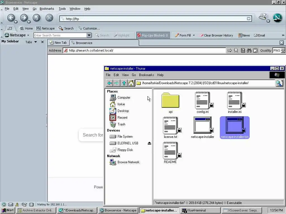Go to home folder in Thunar
286x214 pixels.
click(131, 83)
